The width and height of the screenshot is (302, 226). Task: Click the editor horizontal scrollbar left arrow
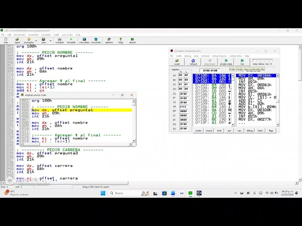click(x=3, y=183)
